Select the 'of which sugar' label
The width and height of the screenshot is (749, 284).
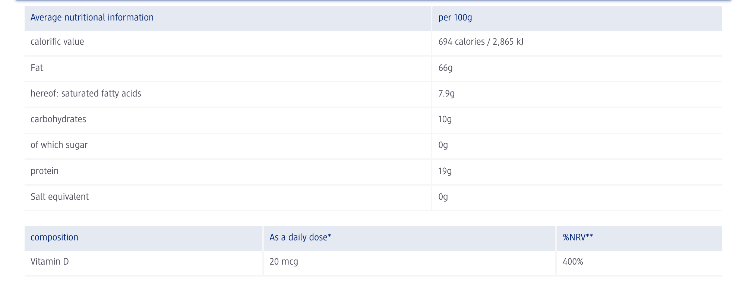(x=59, y=145)
